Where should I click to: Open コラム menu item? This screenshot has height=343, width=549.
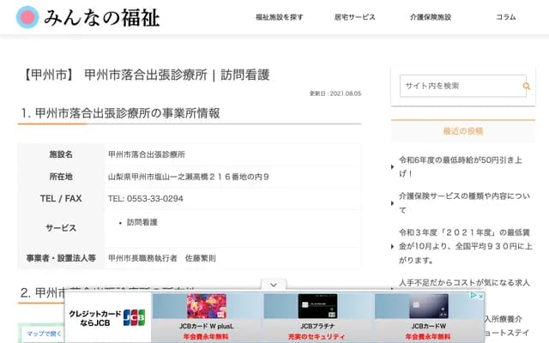505,17
